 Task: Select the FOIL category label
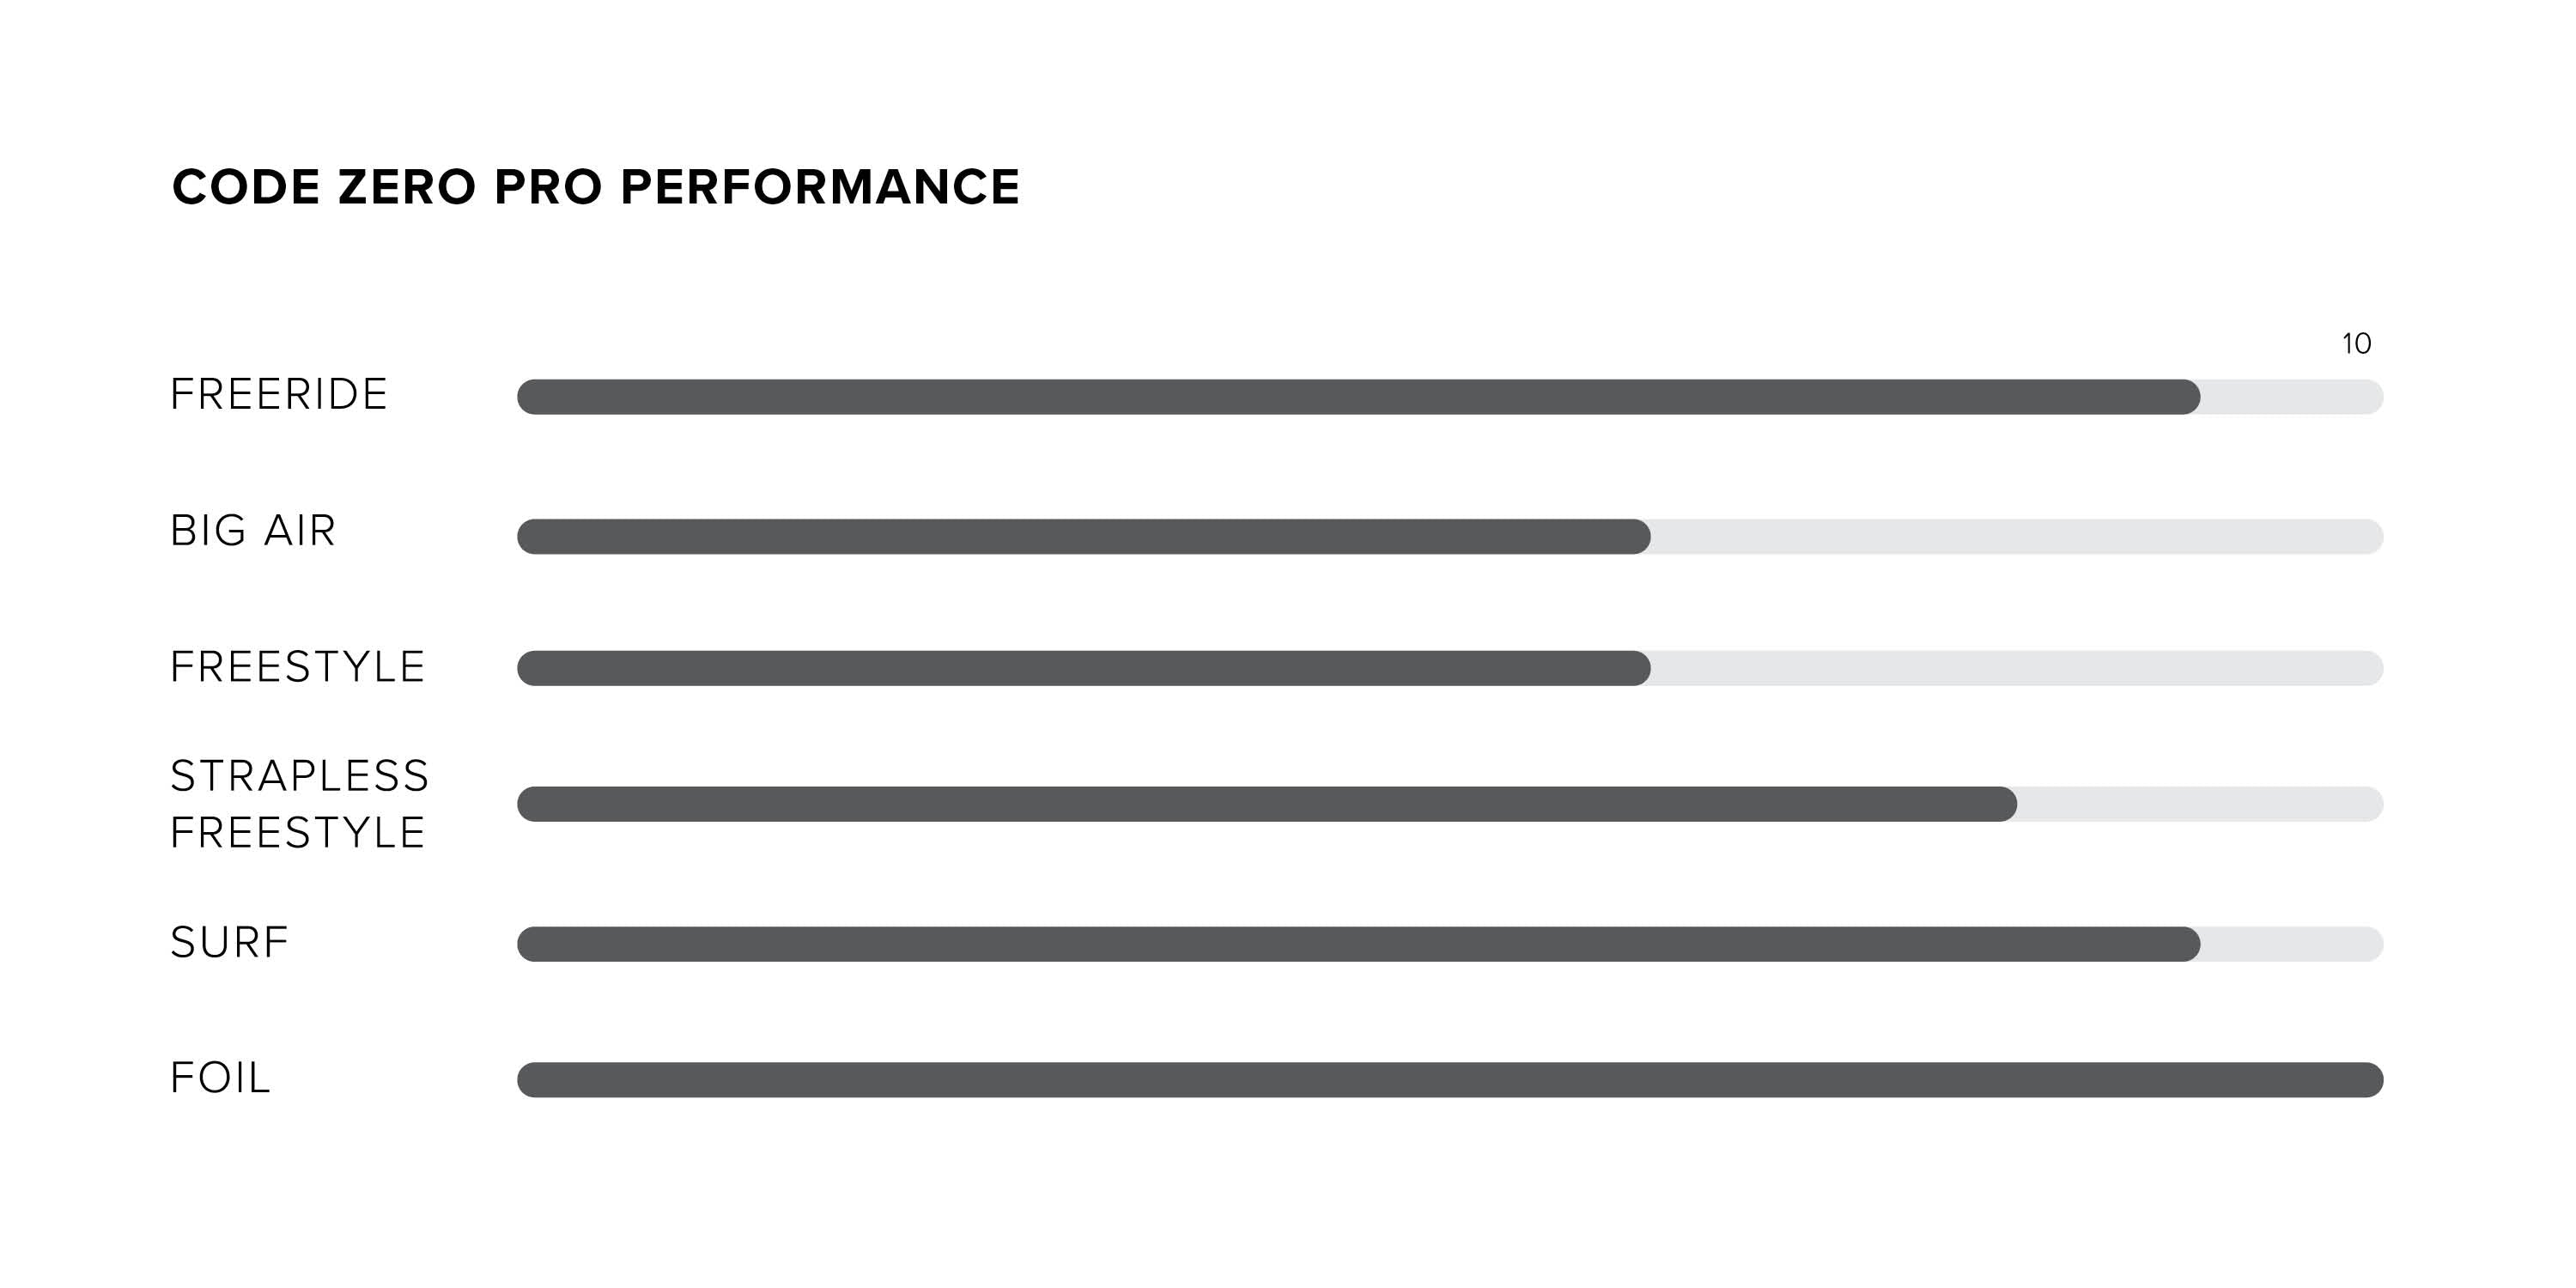[x=220, y=1078]
